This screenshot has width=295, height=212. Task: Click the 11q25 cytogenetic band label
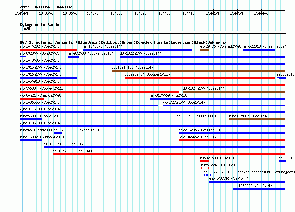pyautogui.click(x=25, y=29)
